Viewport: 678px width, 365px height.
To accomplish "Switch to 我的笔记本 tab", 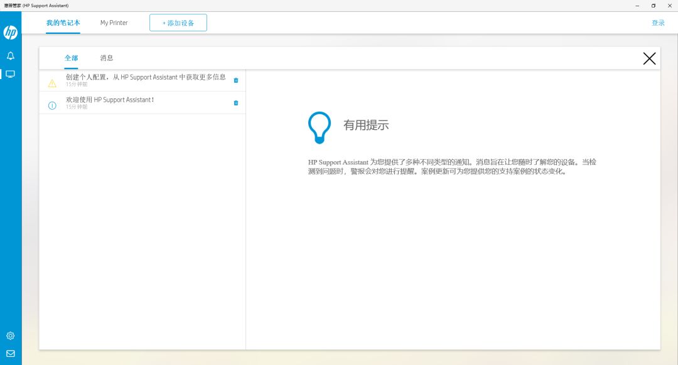I will pos(63,23).
